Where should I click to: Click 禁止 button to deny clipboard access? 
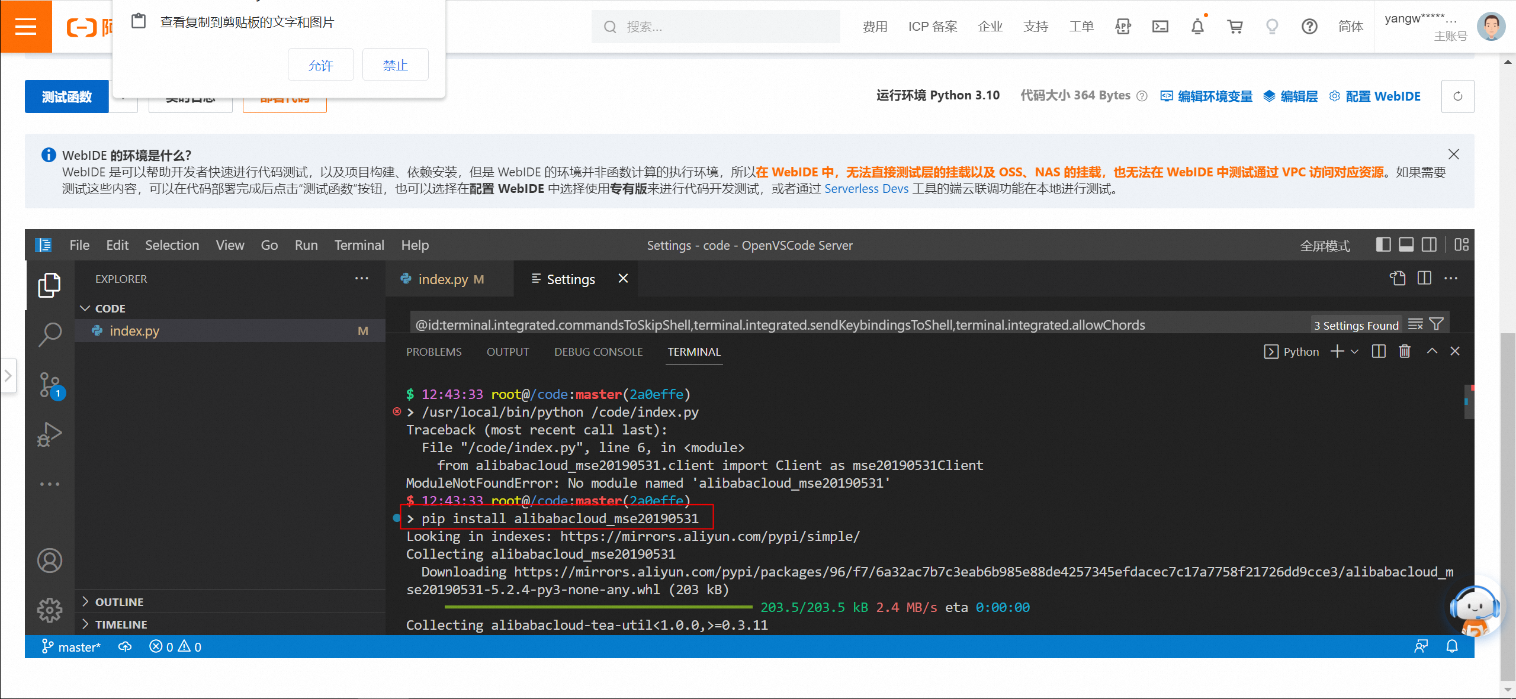pos(394,66)
